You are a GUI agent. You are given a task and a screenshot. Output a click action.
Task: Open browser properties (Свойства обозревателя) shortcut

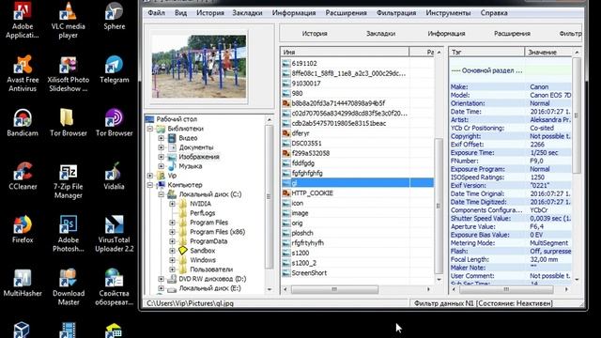click(x=115, y=286)
